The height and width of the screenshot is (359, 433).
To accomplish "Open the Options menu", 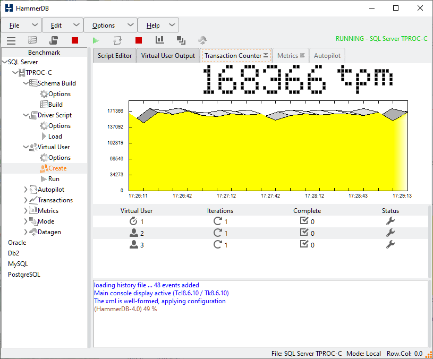I will coord(111,25).
